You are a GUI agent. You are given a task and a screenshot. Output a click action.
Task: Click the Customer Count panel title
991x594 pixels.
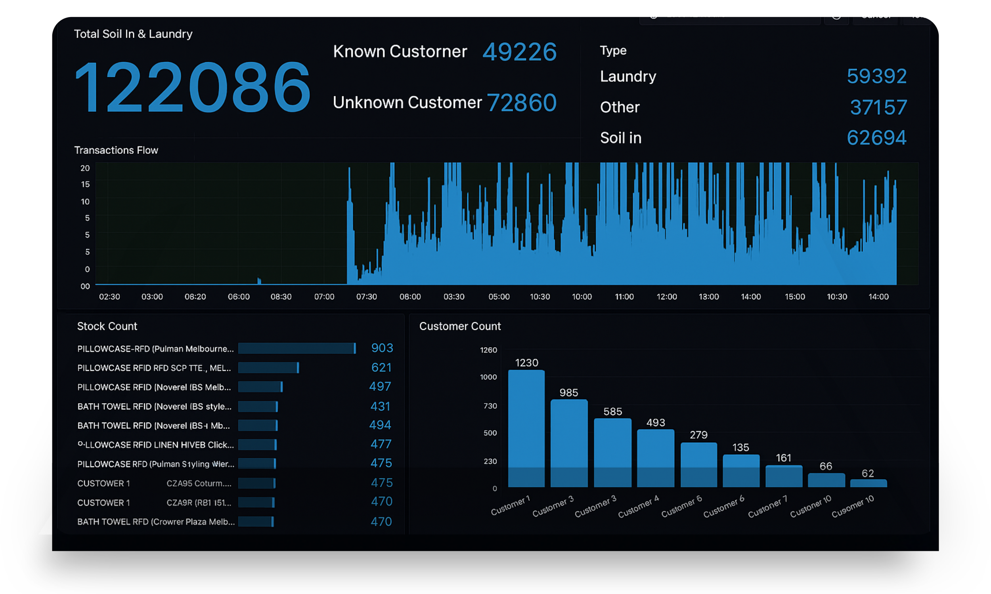[x=460, y=326]
